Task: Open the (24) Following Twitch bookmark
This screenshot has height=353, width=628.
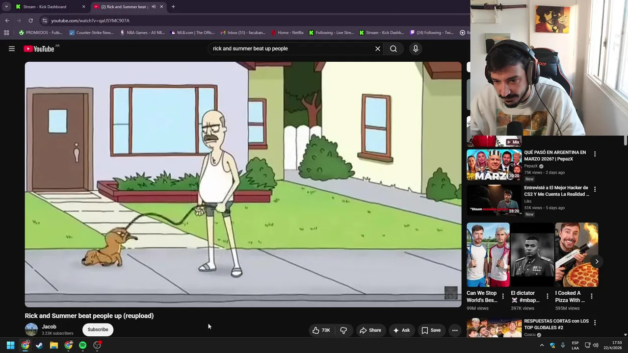Action: pyautogui.click(x=432, y=33)
